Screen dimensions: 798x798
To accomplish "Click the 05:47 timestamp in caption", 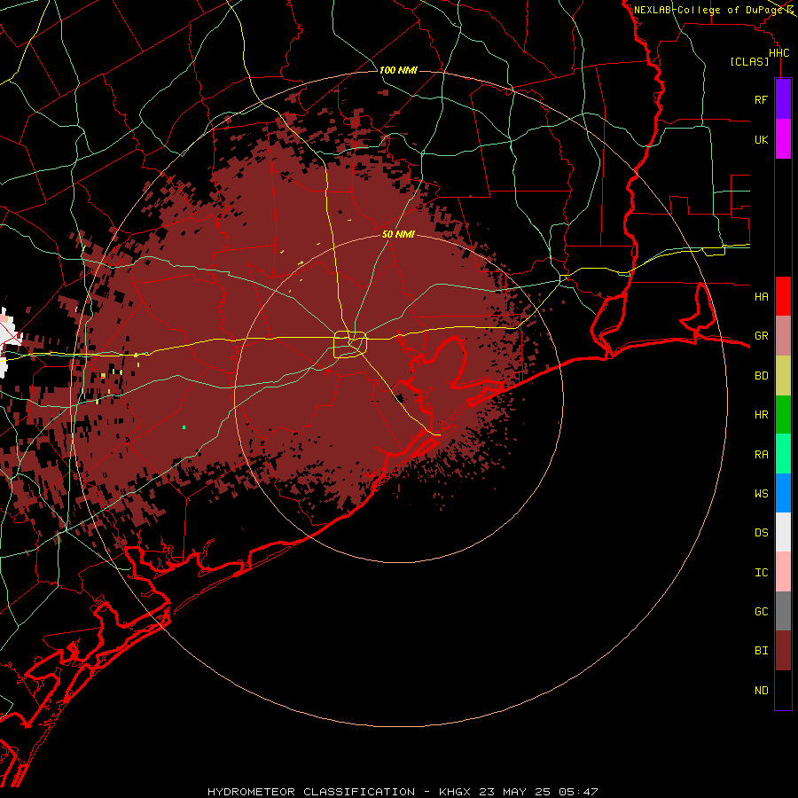I will [577, 792].
